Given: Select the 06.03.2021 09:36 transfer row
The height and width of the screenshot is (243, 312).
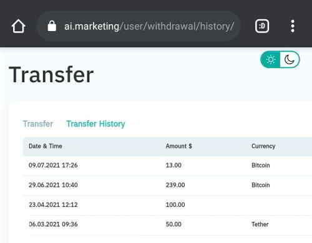Looking at the screenshot, I should pyautogui.click(x=167, y=224).
